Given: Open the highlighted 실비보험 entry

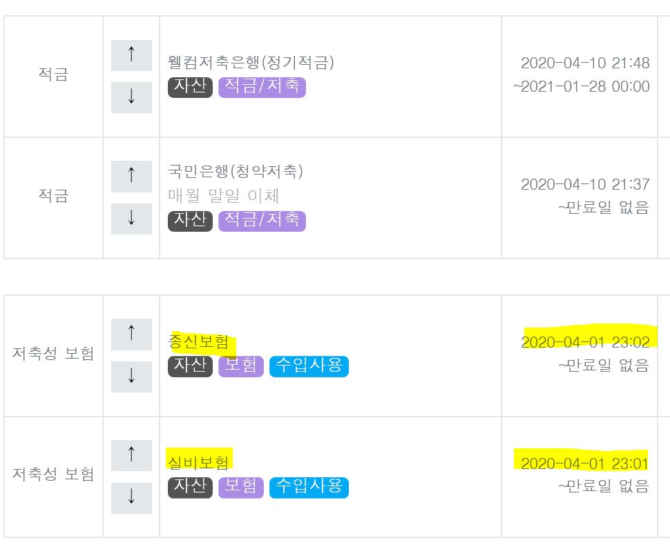Looking at the screenshot, I should [198, 460].
